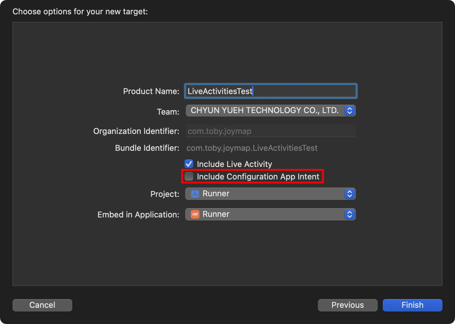Click the "Include Live Activity" label text
This screenshot has width=455, height=324.
click(x=234, y=164)
